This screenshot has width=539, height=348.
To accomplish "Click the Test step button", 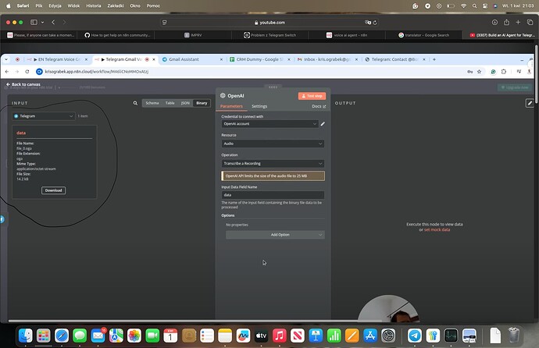I will click(312, 96).
